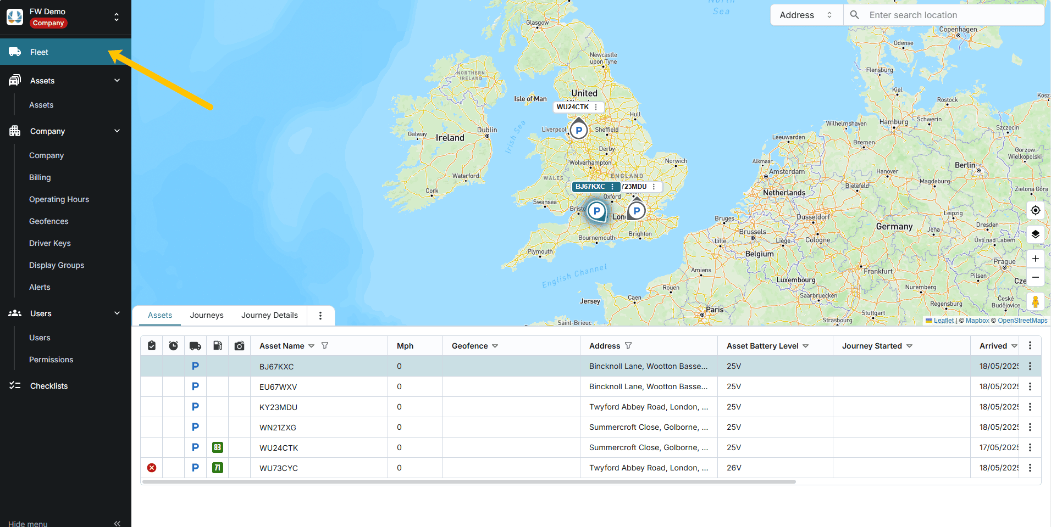1051x527 pixels.
Task: Open Geofences in the sidebar
Action: pos(49,221)
